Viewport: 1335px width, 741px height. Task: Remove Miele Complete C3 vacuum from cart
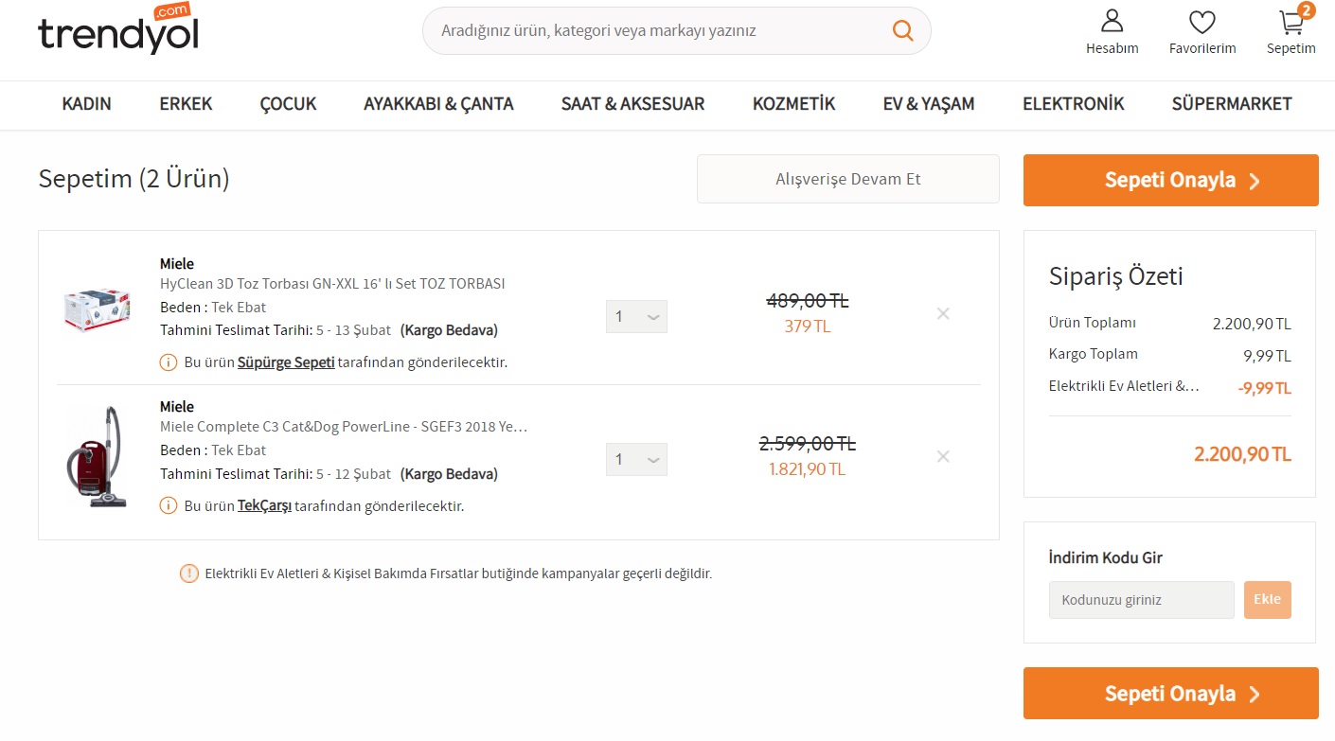[943, 456]
